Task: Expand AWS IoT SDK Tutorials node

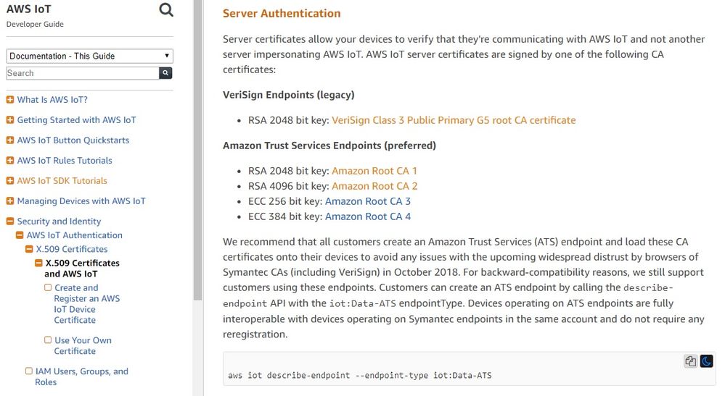Action: [x=10, y=181]
